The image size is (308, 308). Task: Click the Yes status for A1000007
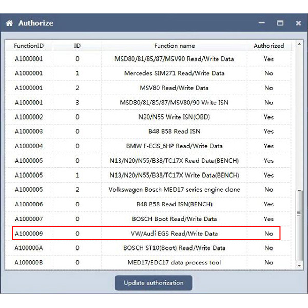point(268,219)
